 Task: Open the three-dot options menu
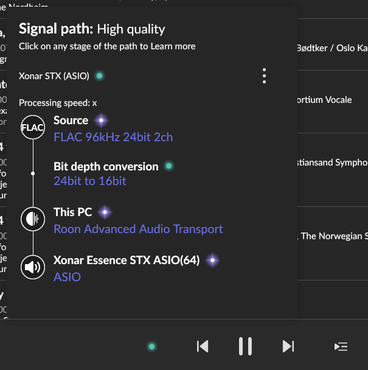(264, 76)
